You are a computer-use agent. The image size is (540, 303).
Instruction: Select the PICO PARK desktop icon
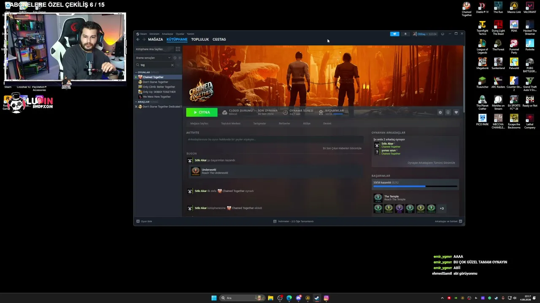(x=482, y=120)
